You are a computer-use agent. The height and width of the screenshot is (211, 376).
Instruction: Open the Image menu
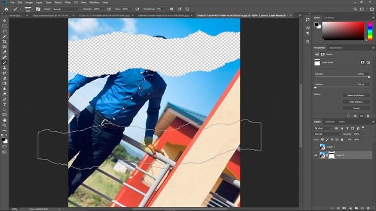pyautogui.click(x=29, y=2)
